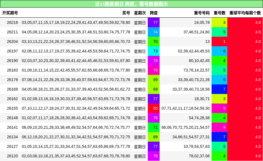The height and width of the screenshot is (161, 263).
Task: Click winning numbers row starting 03,10,13,21,22
Action: pyautogui.click(x=76, y=42)
